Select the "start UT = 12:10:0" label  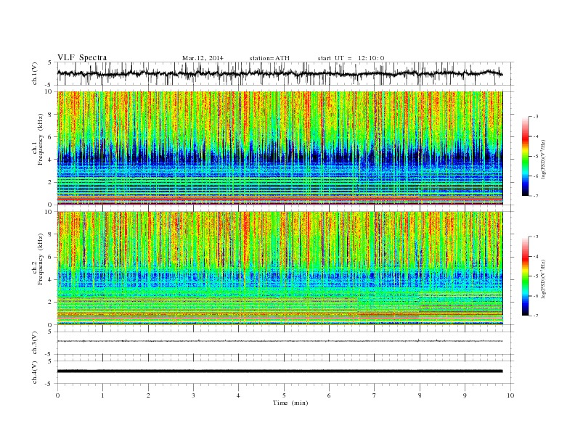tap(351, 58)
